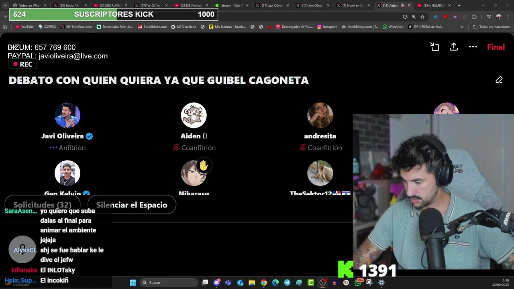Switch to the (21238) RUINA tab

point(110,6)
